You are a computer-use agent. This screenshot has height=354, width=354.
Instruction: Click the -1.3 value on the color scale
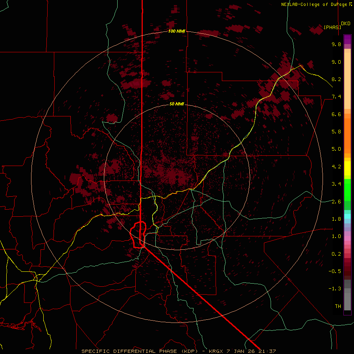click(x=335, y=289)
